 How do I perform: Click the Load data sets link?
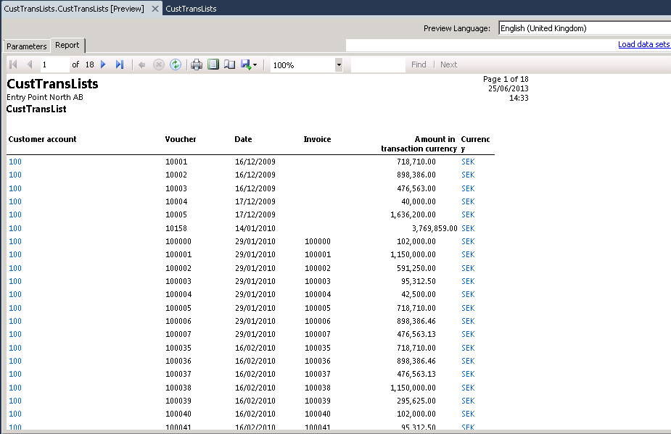pos(643,43)
